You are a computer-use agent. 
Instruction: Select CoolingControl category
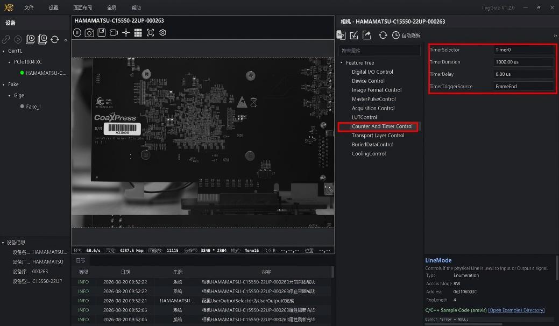point(369,153)
